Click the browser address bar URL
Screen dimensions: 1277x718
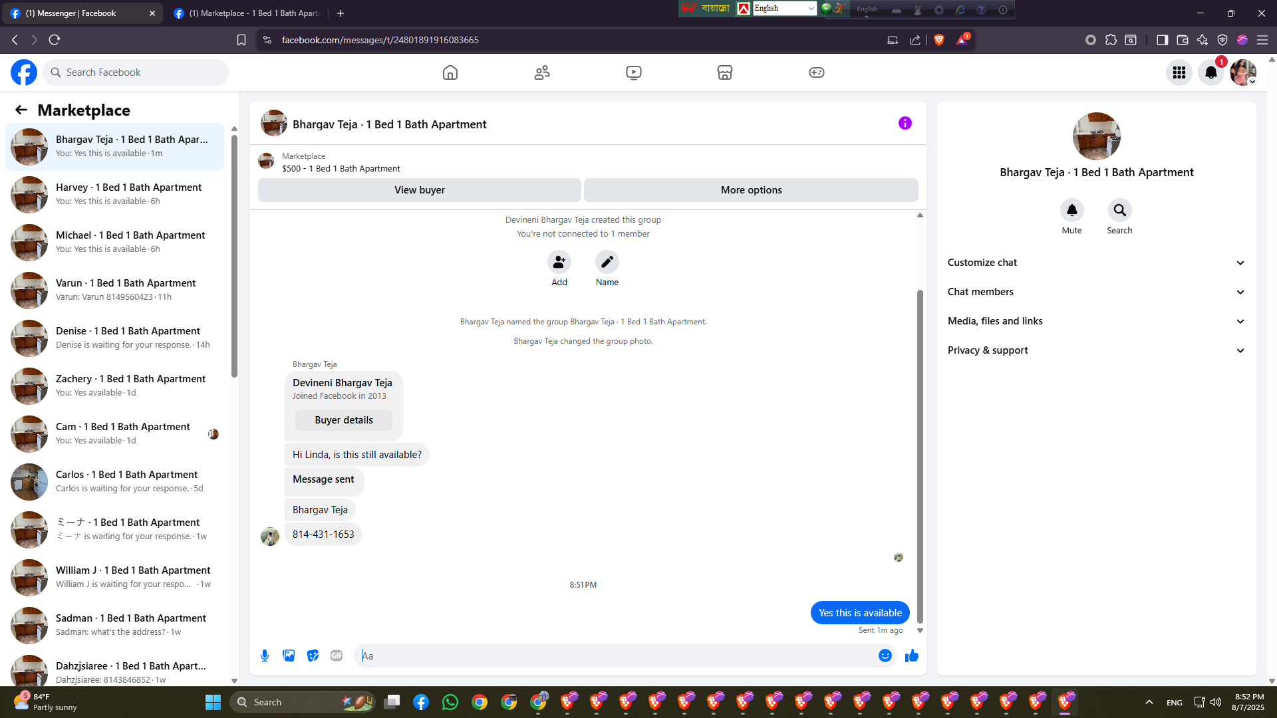pos(380,40)
